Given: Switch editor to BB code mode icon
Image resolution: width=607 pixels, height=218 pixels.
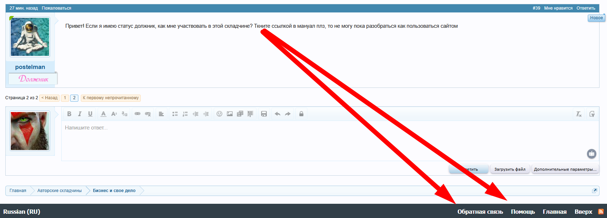Looking at the screenshot, I should [592, 114].
